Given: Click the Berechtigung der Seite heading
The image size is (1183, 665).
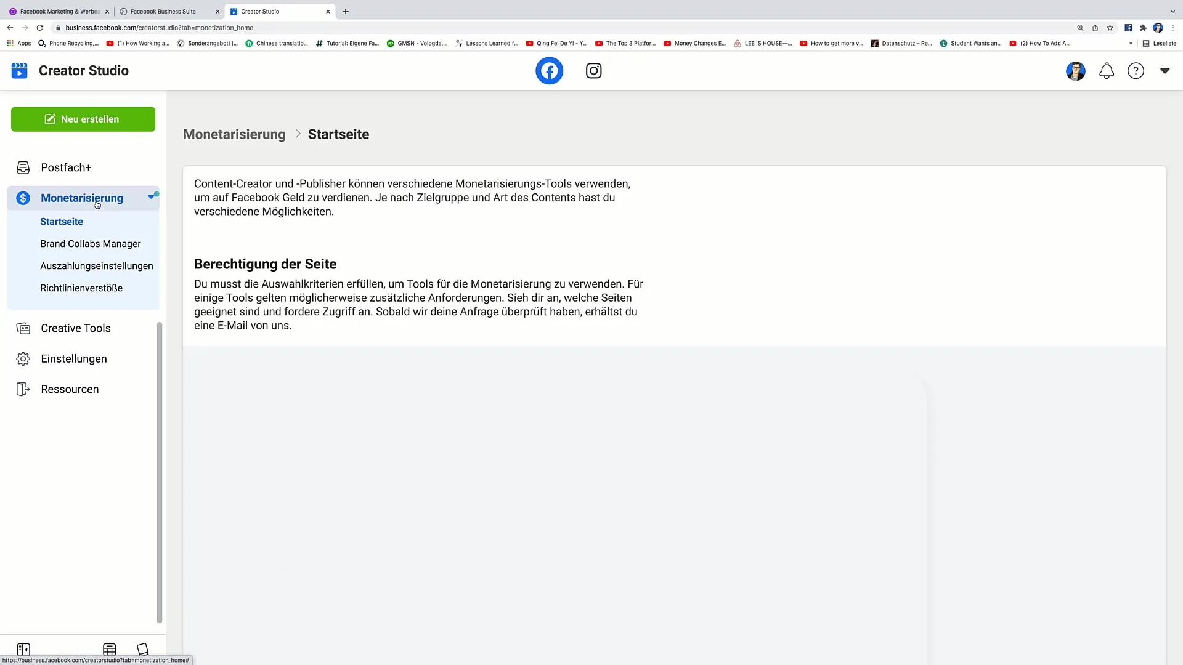Looking at the screenshot, I should pos(266,264).
